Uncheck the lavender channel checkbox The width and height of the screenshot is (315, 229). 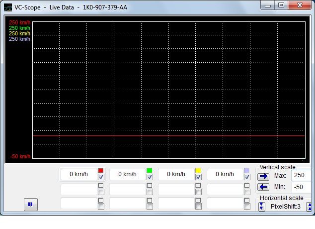[247, 177]
